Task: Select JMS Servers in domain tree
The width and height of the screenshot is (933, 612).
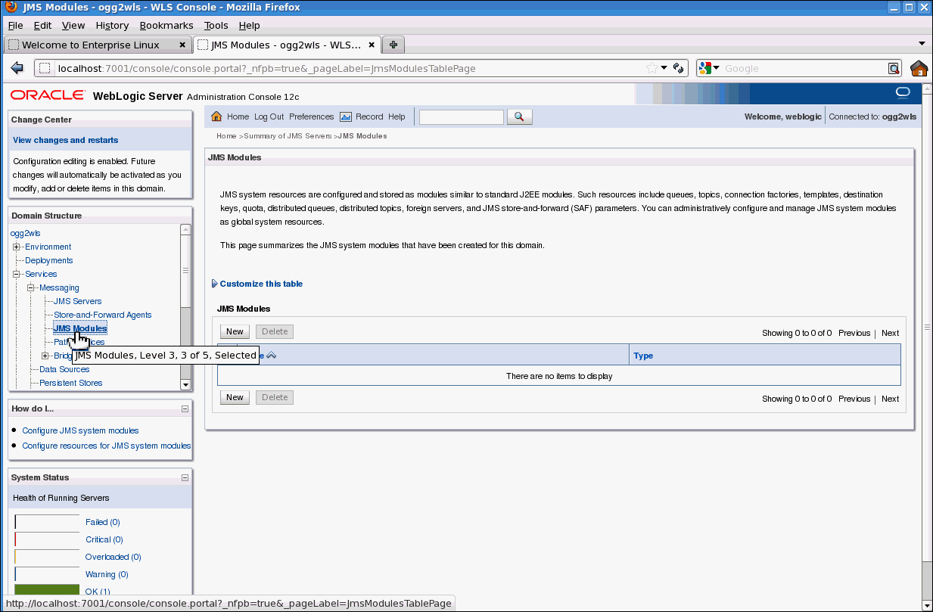Action: (x=77, y=301)
